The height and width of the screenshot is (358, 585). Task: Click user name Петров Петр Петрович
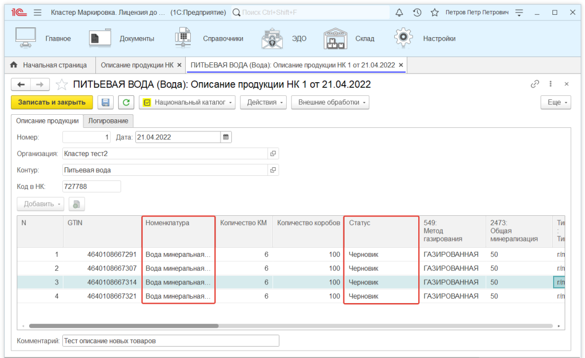[477, 13]
